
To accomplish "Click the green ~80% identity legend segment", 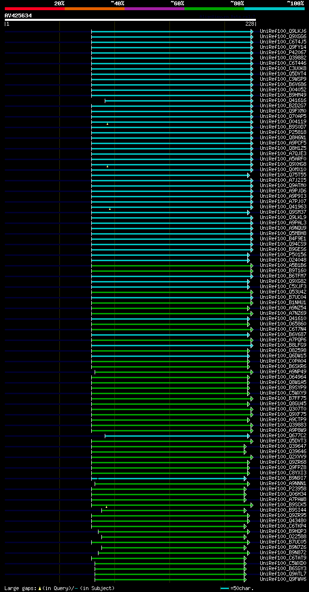I will click(214, 9).
